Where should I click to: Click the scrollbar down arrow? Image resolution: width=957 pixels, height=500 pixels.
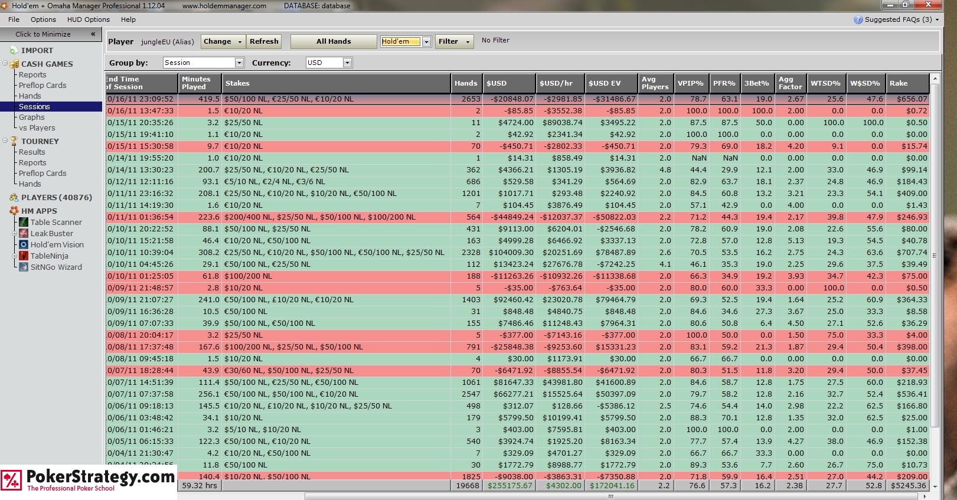point(934,486)
